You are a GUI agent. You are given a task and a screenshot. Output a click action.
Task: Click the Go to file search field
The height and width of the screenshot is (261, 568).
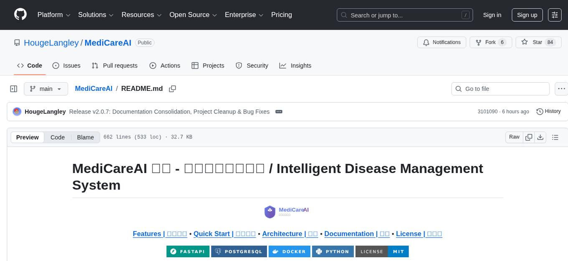pyautogui.click(x=500, y=88)
